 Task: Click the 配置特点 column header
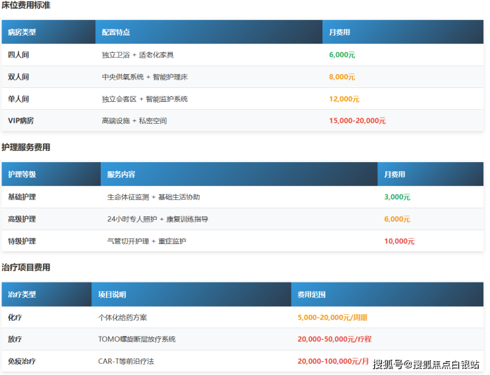point(116,32)
